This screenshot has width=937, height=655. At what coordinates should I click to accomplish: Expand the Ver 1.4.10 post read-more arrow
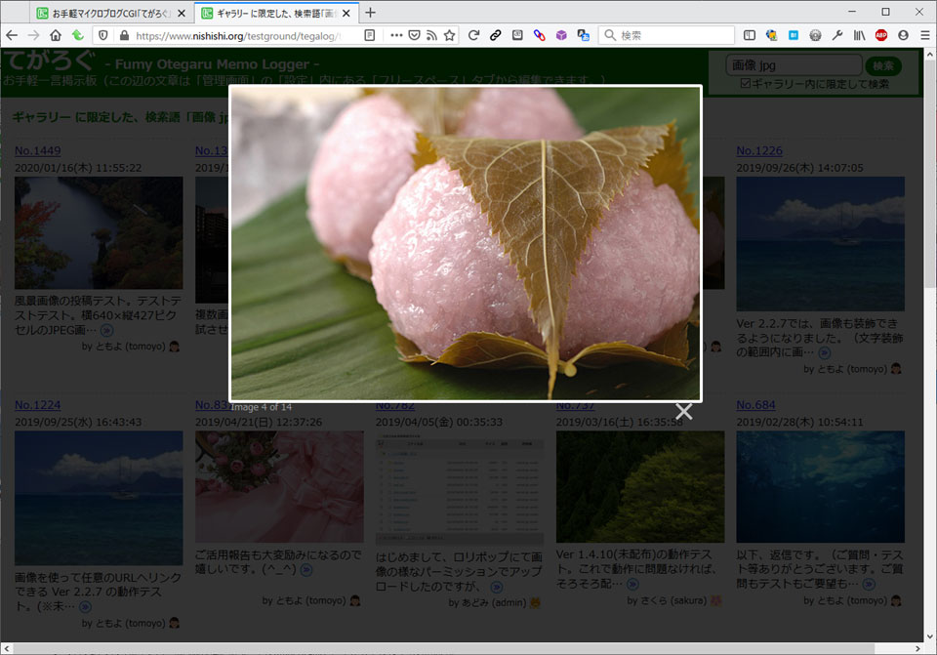632,584
